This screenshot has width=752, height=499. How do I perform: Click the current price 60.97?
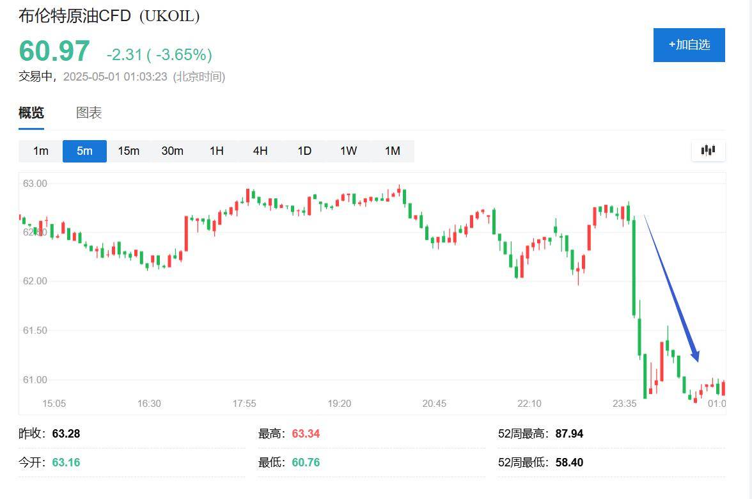(x=54, y=51)
